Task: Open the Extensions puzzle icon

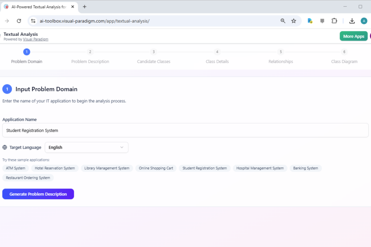Action: 334,21
